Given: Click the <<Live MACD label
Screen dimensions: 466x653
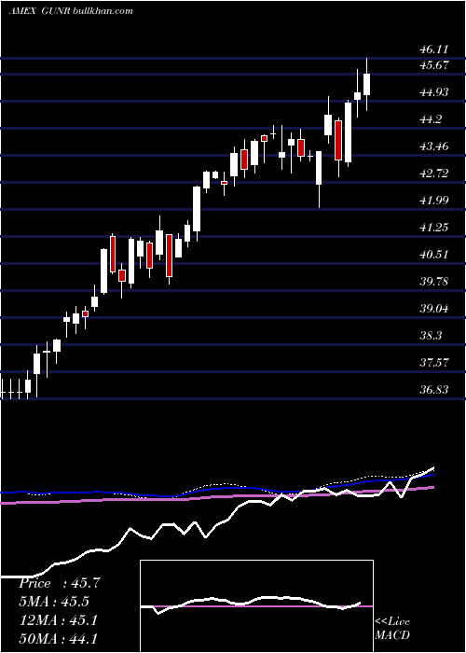Looking at the screenshot, I should 392,629.
